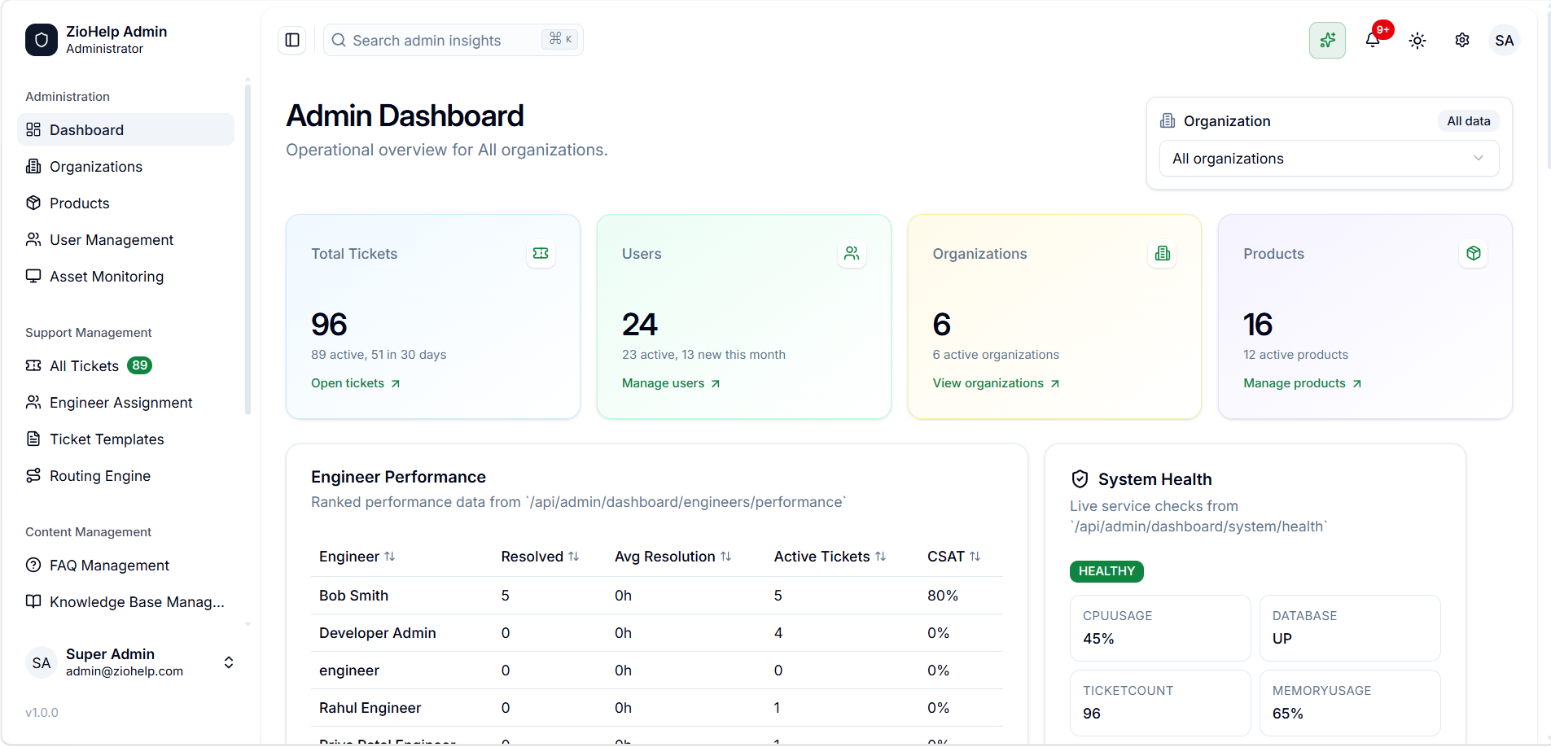Image resolution: width=1551 pixels, height=747 pixels.
Task: Open the green AI sparkle assistant button
Action: (x=1327, y=40)
